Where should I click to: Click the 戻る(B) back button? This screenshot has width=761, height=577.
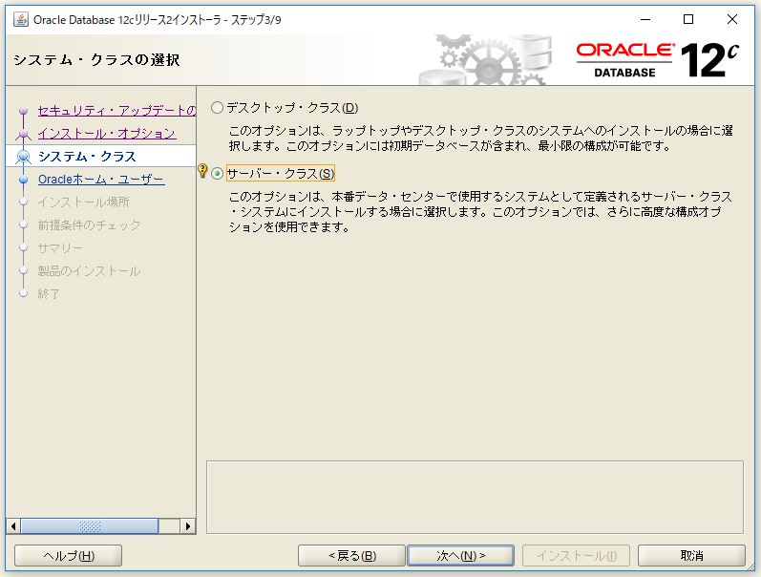352,556
